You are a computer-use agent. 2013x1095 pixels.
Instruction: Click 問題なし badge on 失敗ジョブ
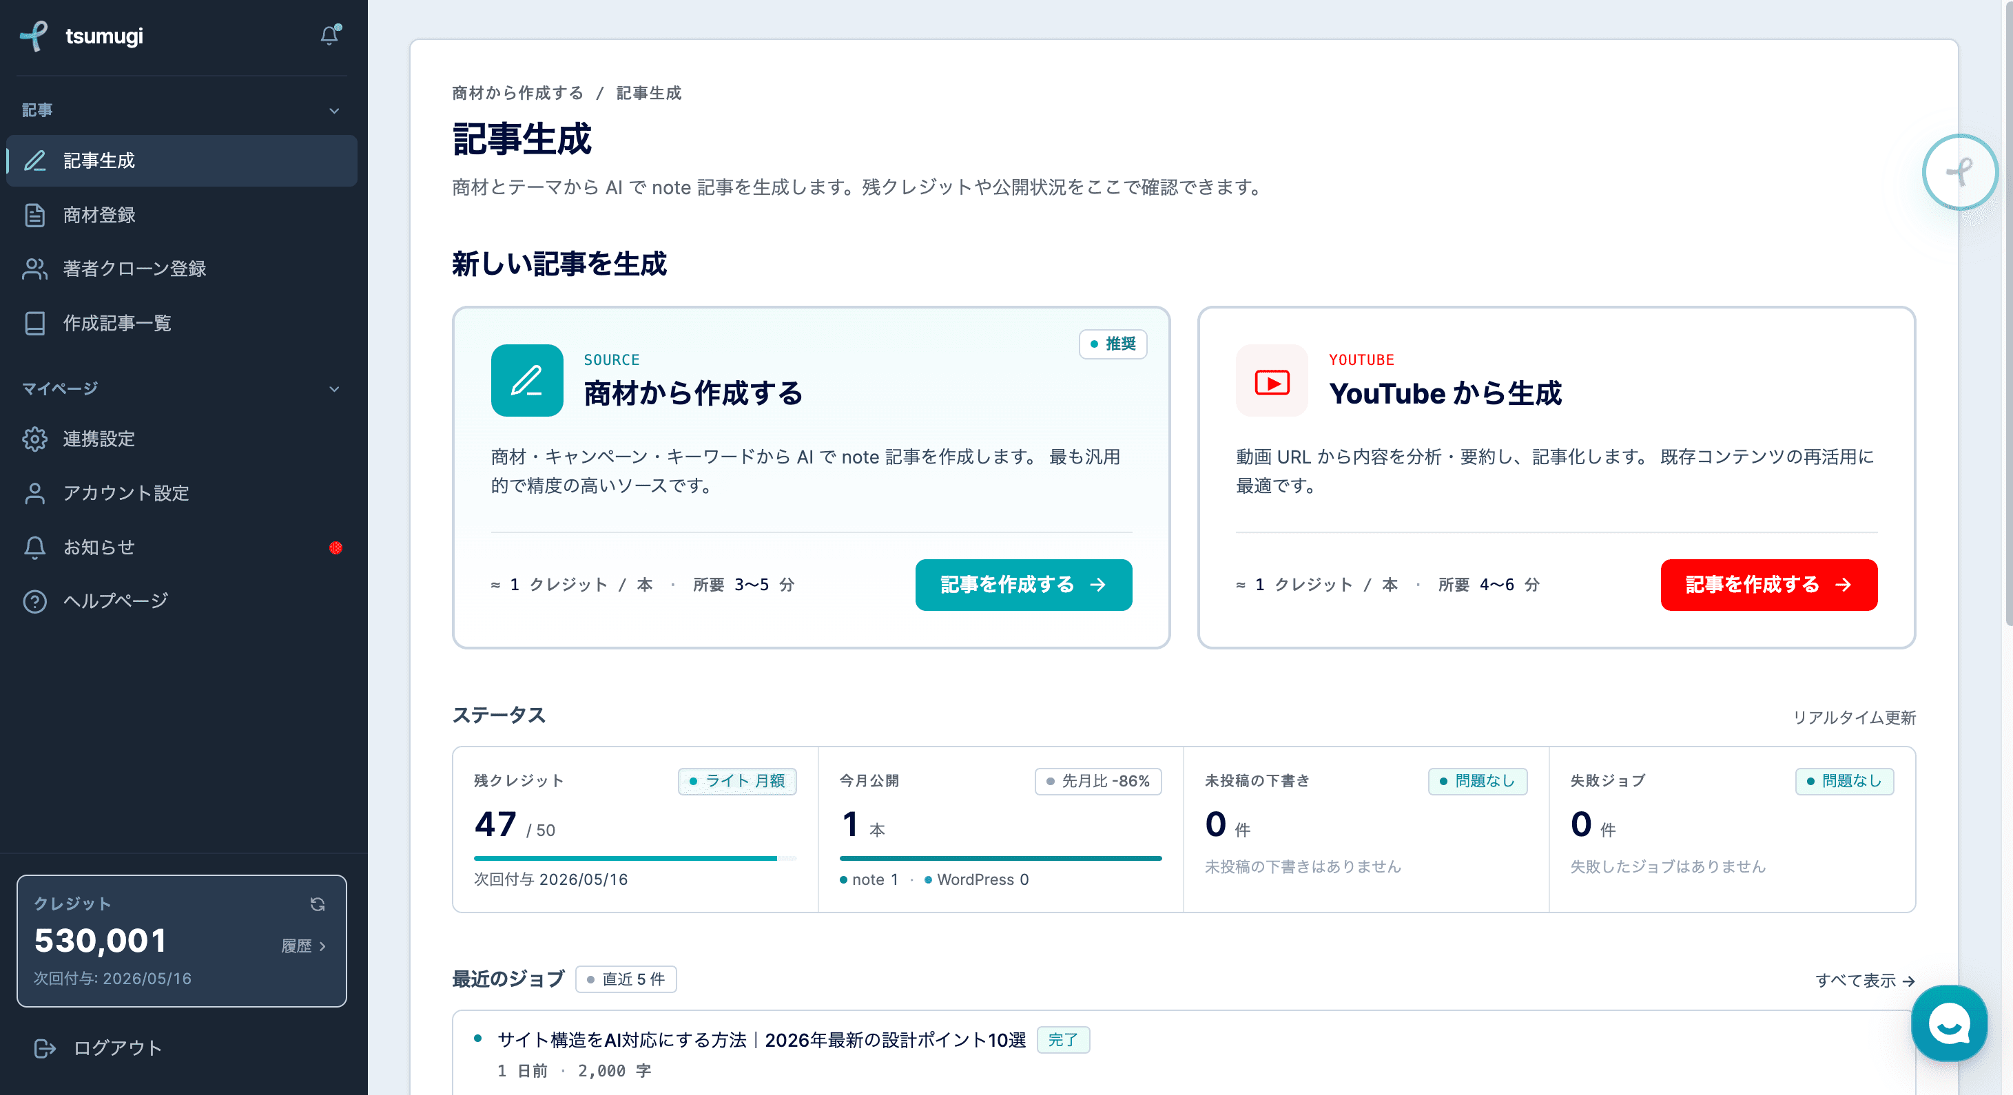(1844, 781)
